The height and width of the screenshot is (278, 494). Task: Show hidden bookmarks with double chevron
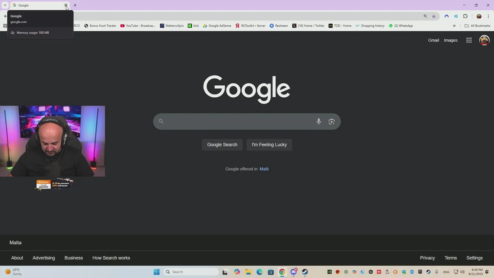click(x=454, y=26)
